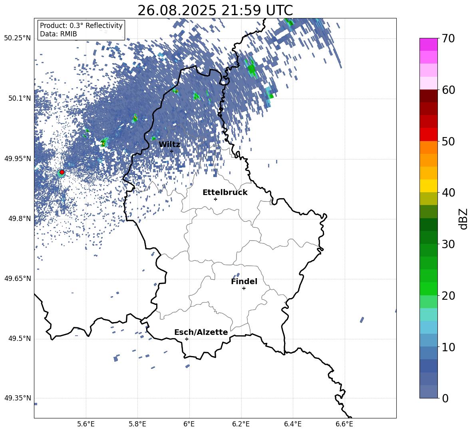Image resolution: width=473 pixels, height=432 pixels.
Task: Click the 6.4°E longitude label
Action: (x=292, y=424)
